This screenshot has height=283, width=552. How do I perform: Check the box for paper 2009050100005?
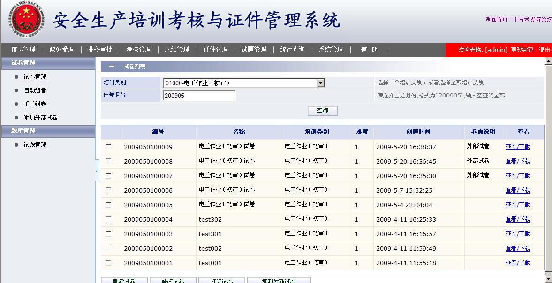point(108,205)
